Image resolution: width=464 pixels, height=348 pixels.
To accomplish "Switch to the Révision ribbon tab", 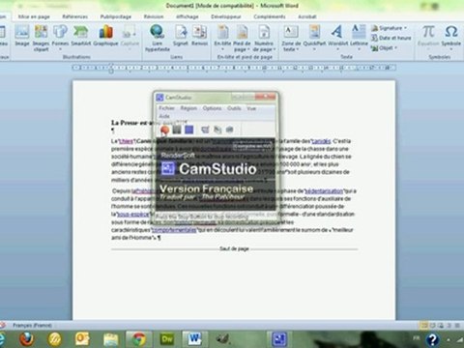I will 154,16.
